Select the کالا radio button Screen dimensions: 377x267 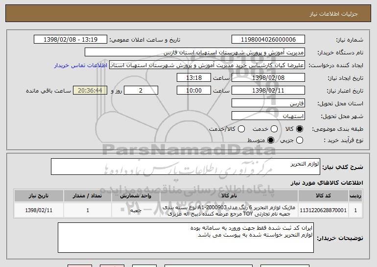(x=299, y=129)
